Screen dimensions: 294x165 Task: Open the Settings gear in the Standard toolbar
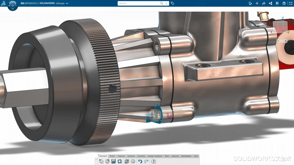133,161
